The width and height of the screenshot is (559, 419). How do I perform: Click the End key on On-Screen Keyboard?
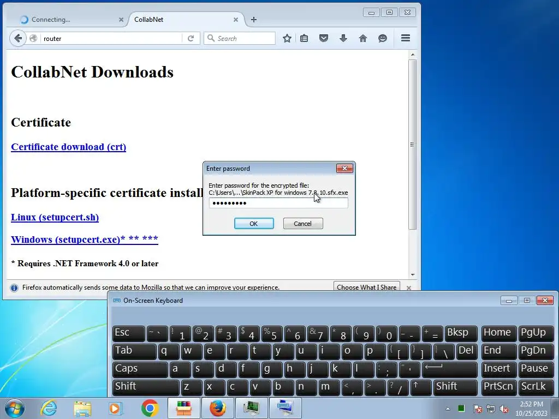498,351
